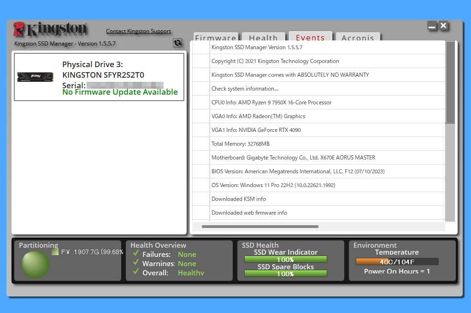Click the SSD Spare Blocks progress bar

pos(285,273)
